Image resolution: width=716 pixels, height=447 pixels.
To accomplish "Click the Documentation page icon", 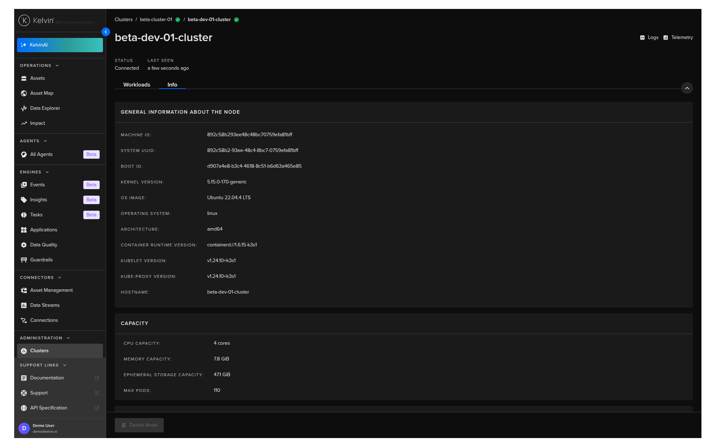I will pos(24,378).
